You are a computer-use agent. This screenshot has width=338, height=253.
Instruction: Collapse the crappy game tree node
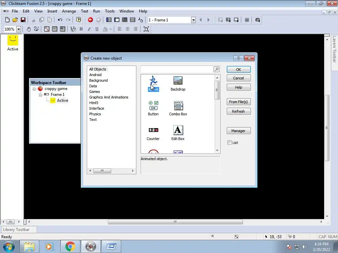pos(34,89)
